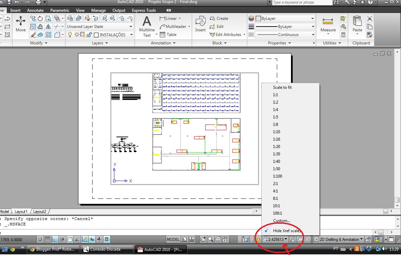Toggle Grid Display in status bar

tap(47, 240)
